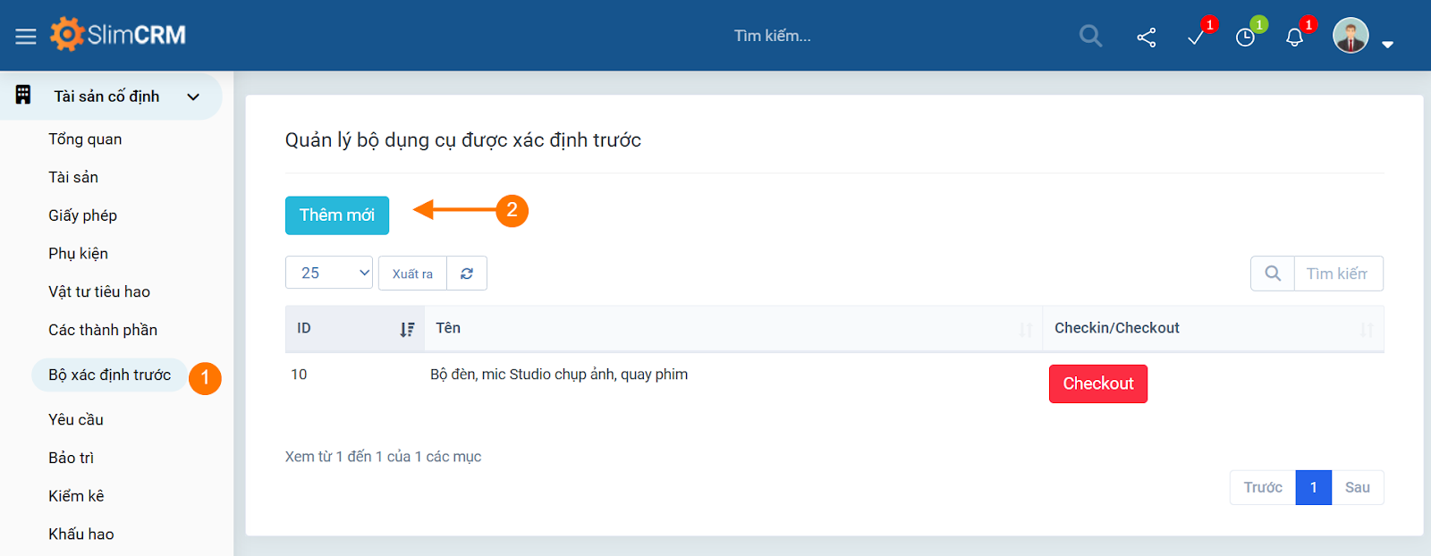Image resolution: width=1431 pixels, height=556 pixels.
Task: Open the tasks checkmark notification icon
Action: [1196, 37]
